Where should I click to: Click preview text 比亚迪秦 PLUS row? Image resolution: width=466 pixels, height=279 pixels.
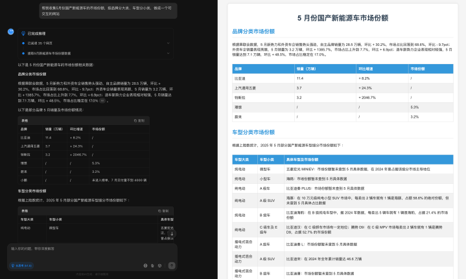[x=325, y=188]
